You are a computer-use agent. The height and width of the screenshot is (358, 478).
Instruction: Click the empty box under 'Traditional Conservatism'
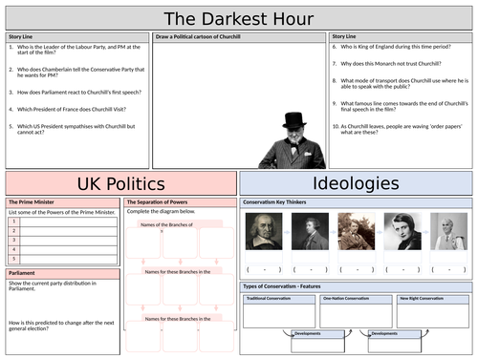(279, 316)
